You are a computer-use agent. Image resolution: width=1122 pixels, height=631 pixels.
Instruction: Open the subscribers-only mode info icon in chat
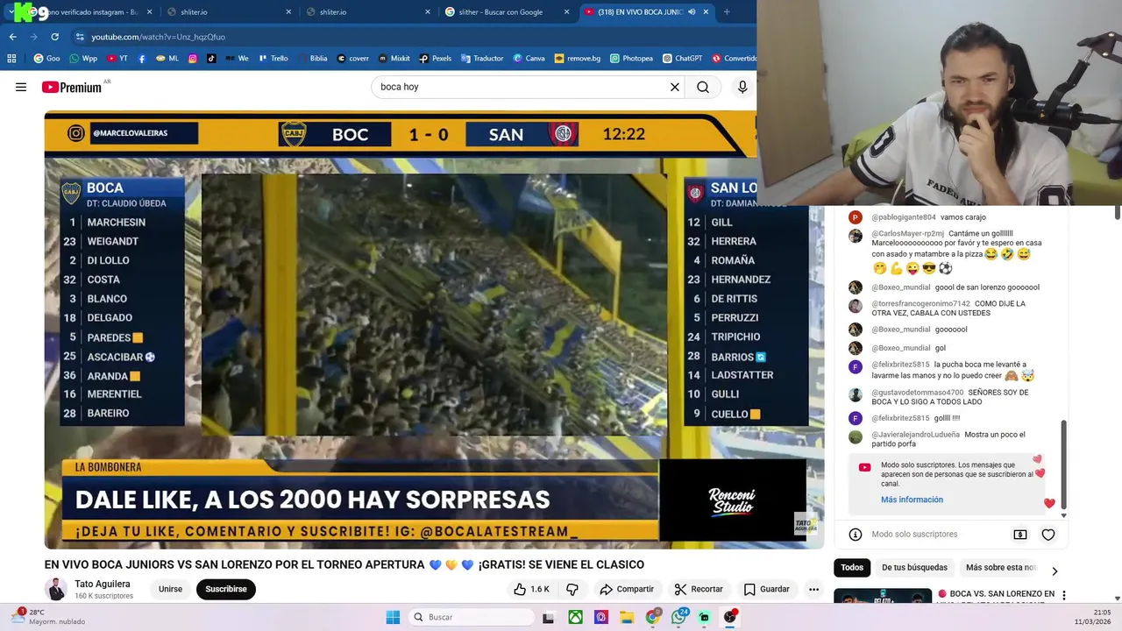856,534
